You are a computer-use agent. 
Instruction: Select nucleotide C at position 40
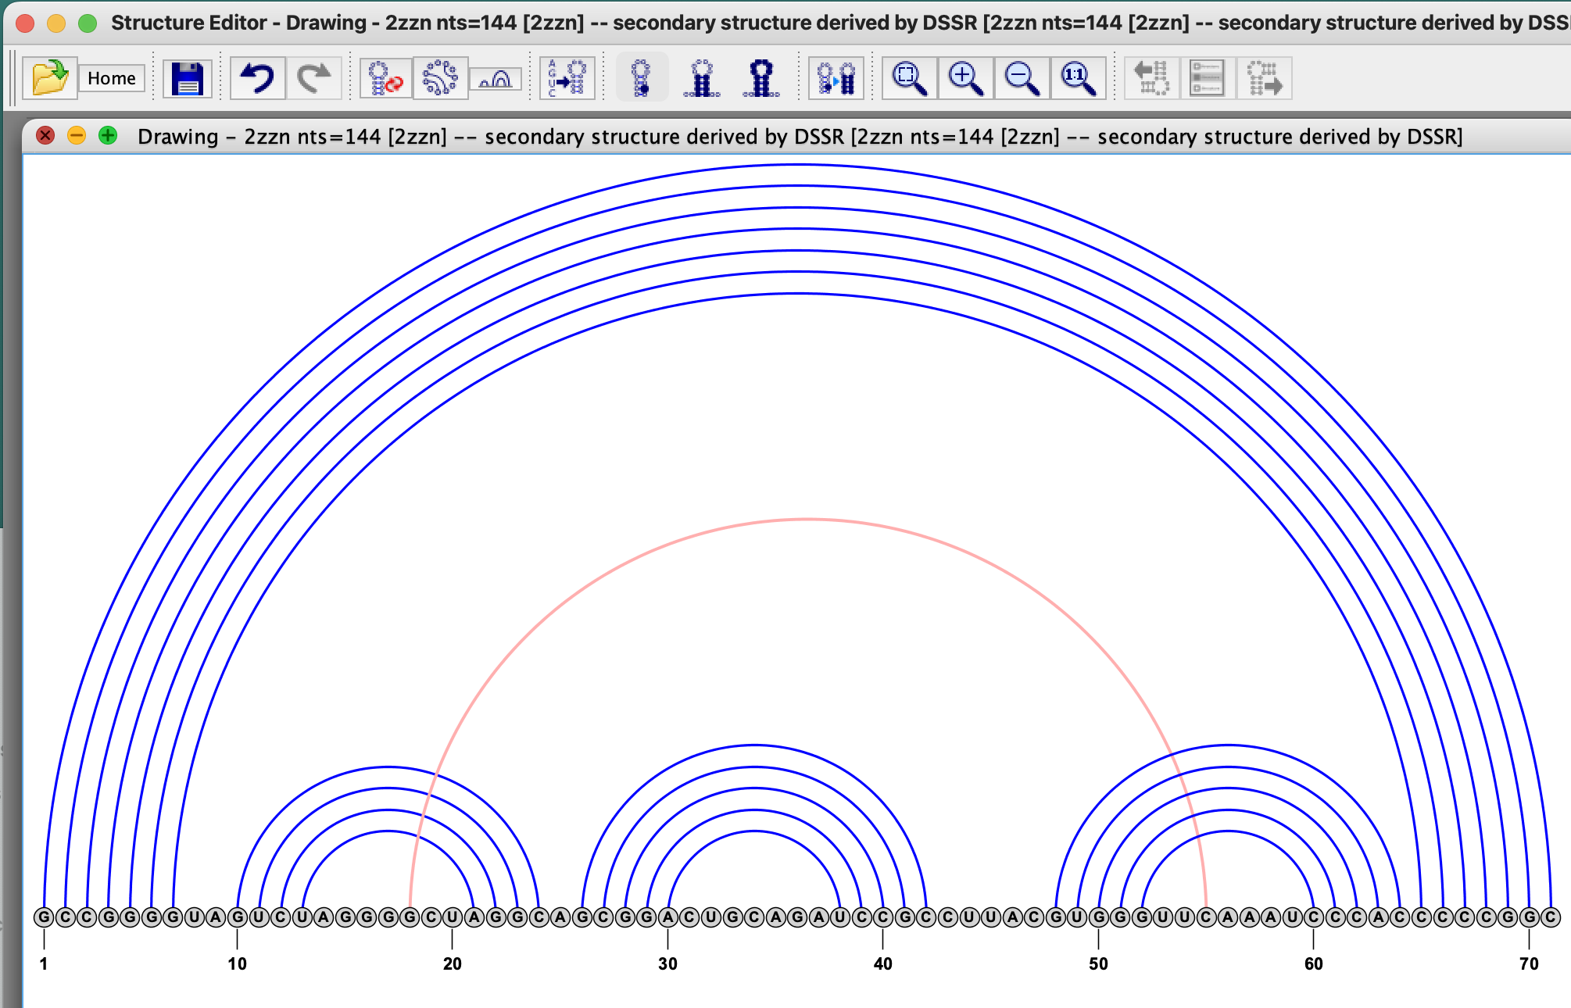pyautogui.click(x=883, y=917)
